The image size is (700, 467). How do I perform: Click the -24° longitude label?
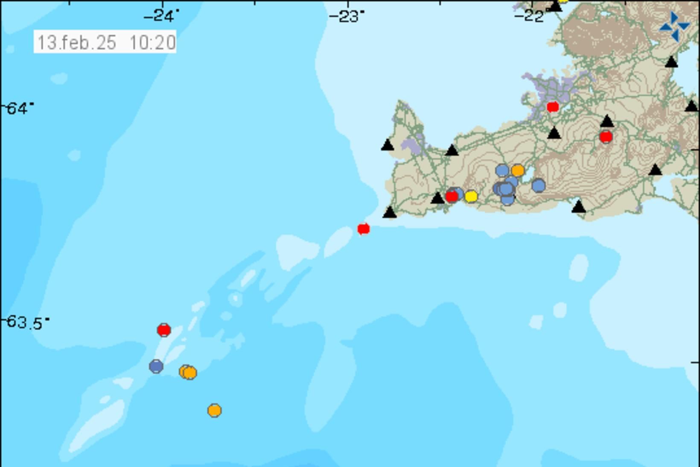click(x=162, y=15)
